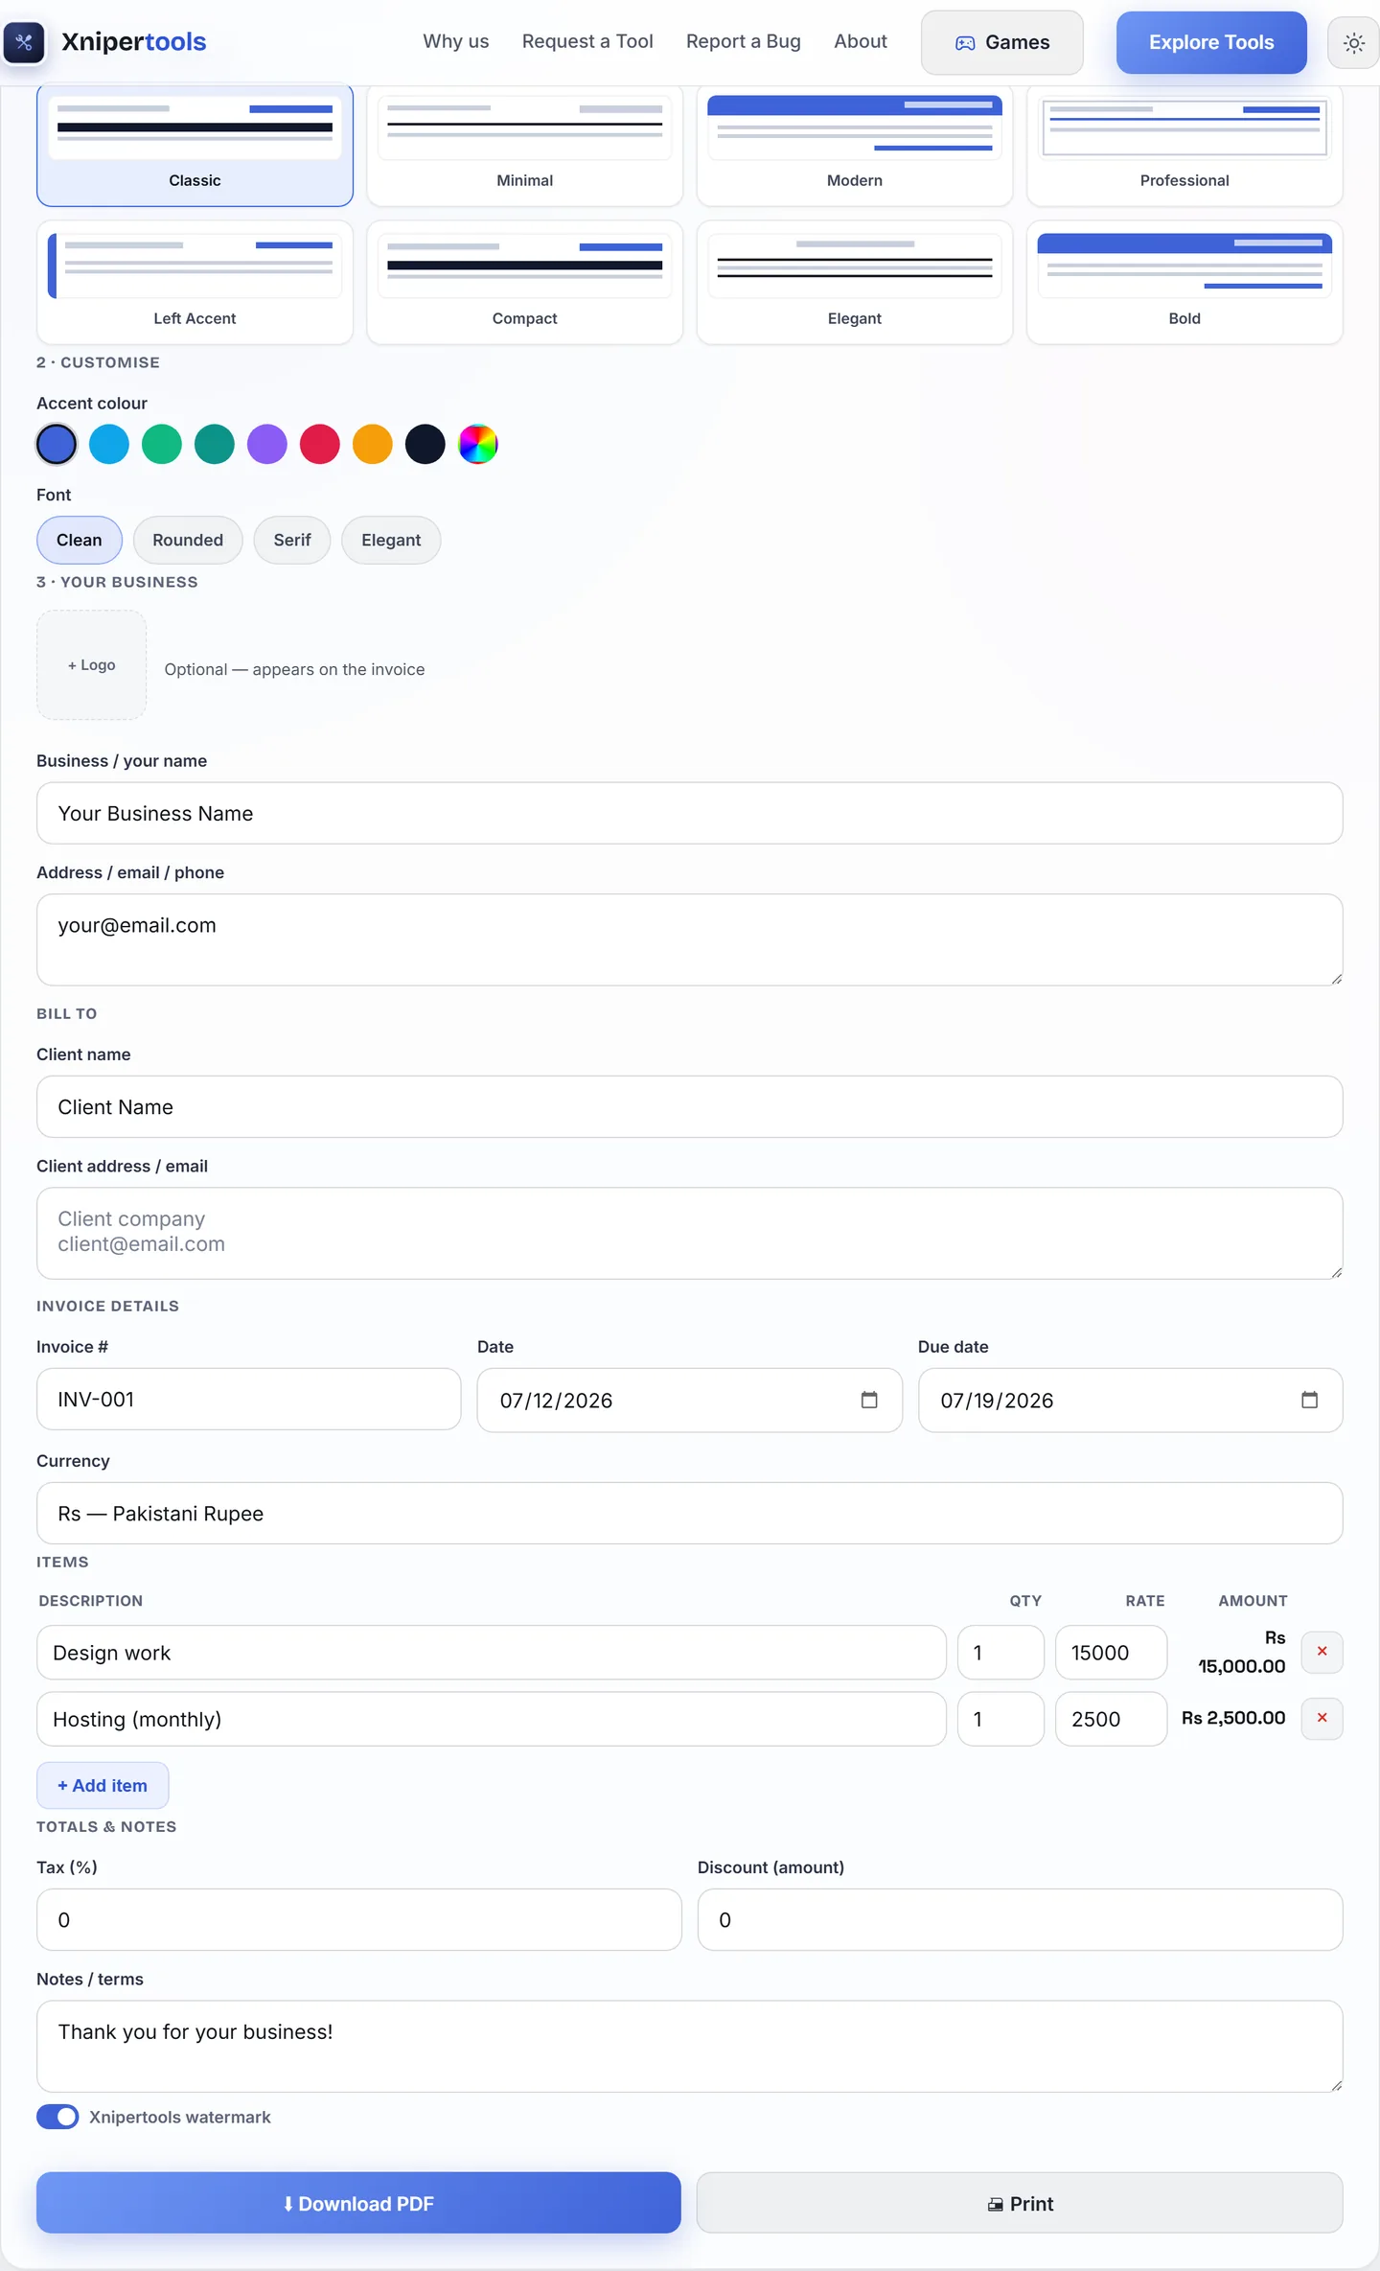Pick the purple accent colour

click(267, 444)
